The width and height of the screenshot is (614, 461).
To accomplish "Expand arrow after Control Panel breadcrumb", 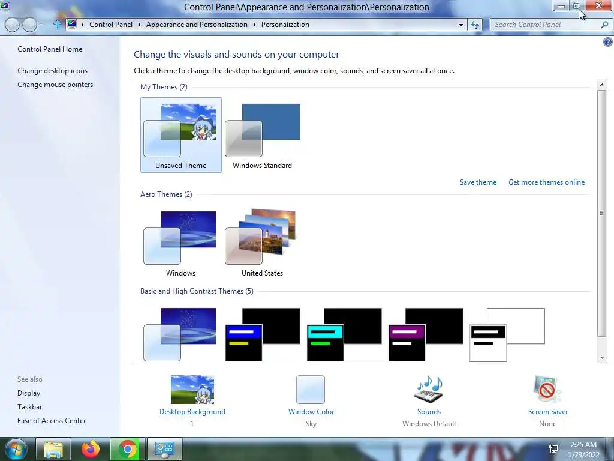I will (139, 25).
